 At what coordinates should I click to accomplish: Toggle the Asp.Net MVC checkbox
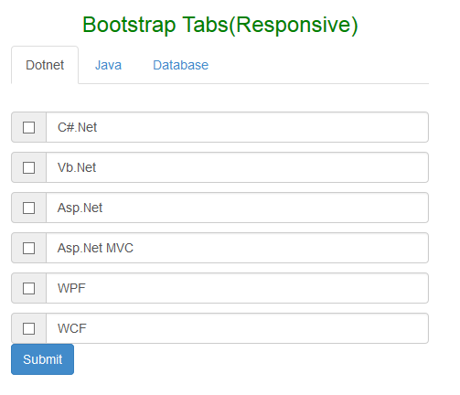(28, 248)
